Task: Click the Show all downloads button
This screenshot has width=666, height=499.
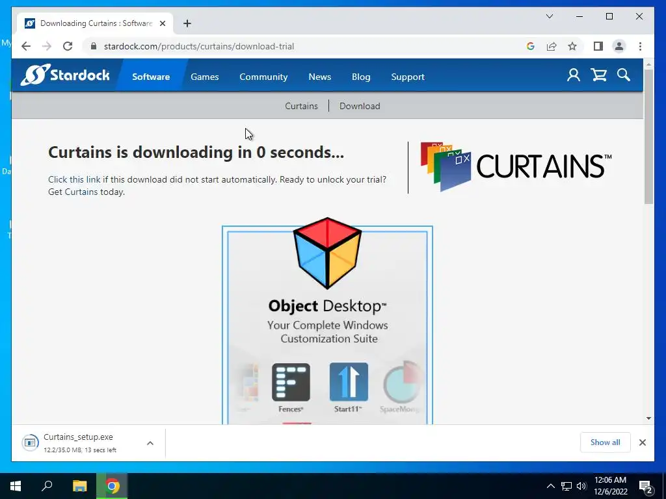Action: pos(605,442)
